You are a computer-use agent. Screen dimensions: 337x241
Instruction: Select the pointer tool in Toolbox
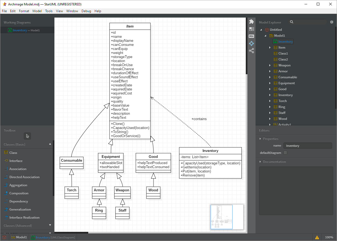click(x=27, y=136)
